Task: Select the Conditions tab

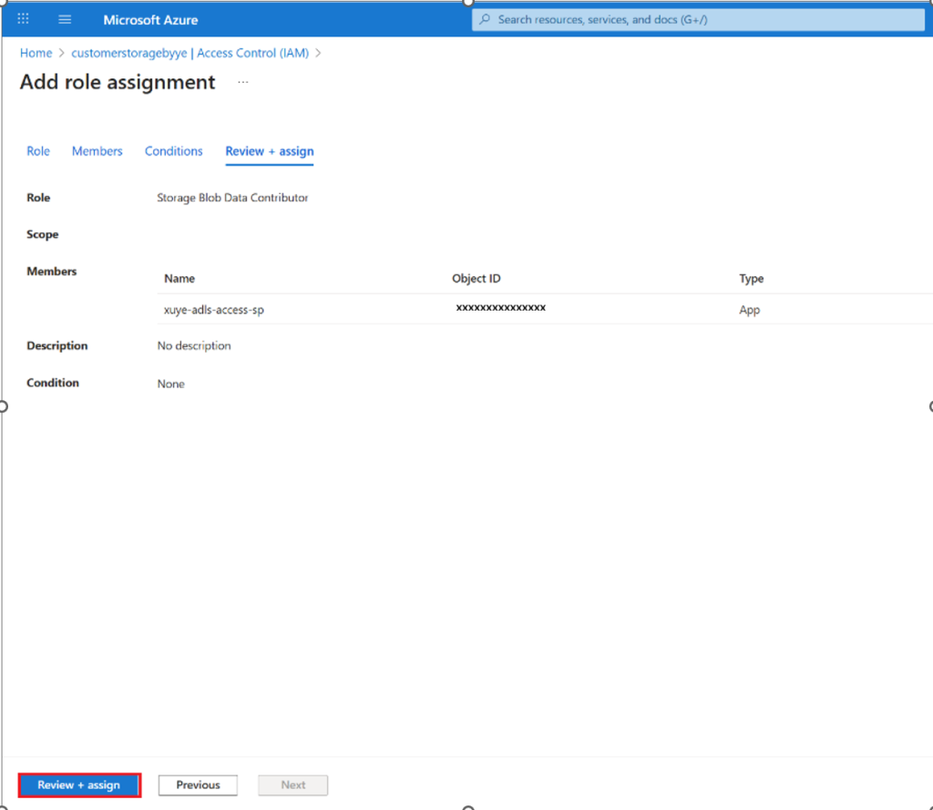Action: pyautogui.click(x=173, y=151)
